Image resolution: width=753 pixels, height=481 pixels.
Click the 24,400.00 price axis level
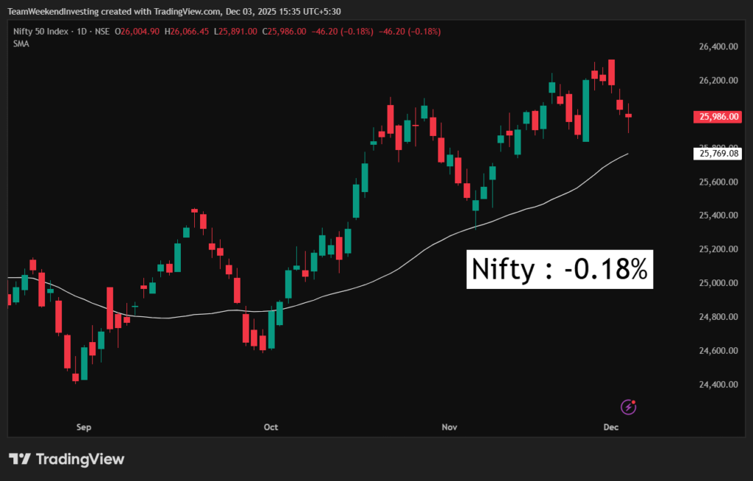(718, 385)
